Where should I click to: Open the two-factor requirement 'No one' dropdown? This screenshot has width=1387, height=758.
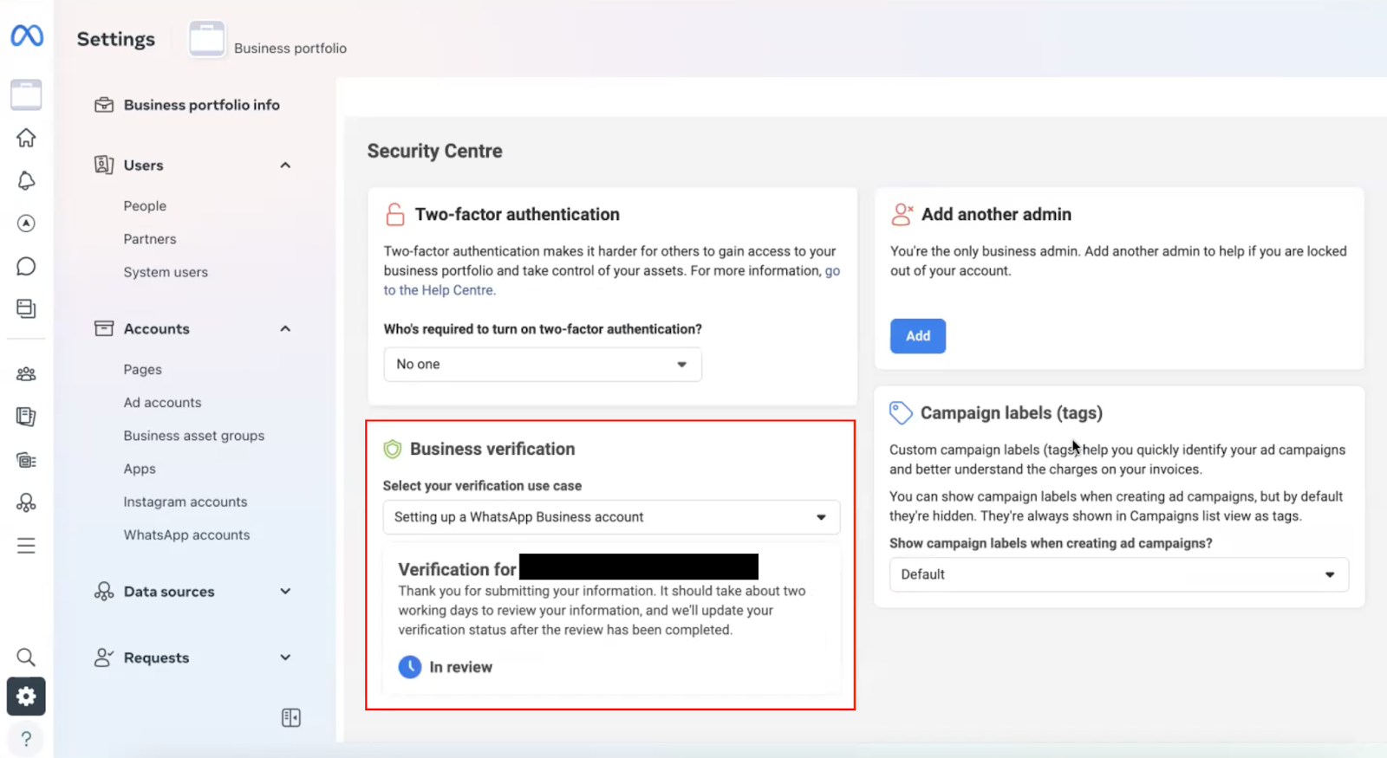[x=543, y=365]
